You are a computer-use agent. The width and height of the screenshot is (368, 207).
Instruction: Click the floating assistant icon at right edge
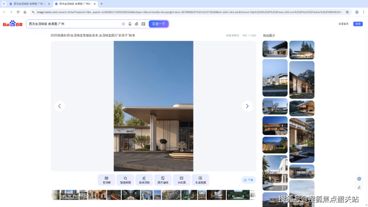(359, 179)
